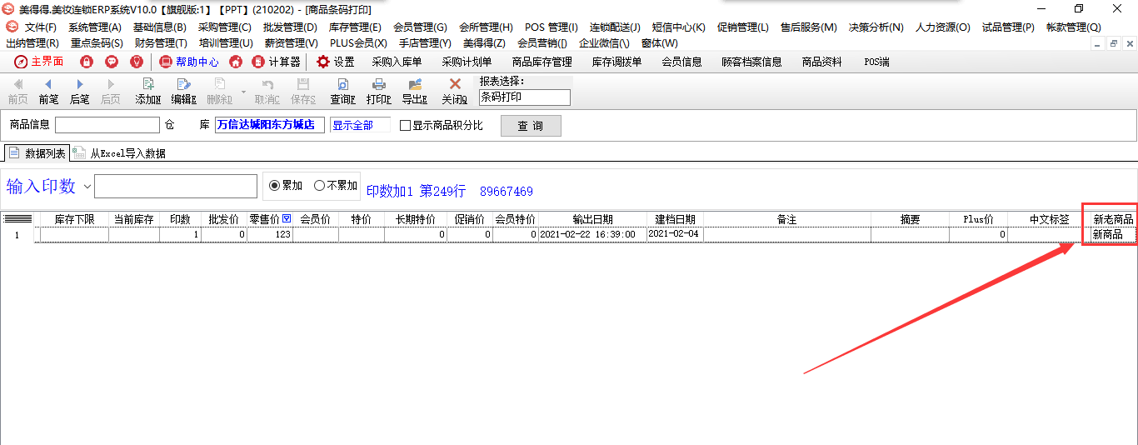Click the 当前库存 column header
Image resolution: width=1138 pixels, height=445 pixels.
point(133,219)
